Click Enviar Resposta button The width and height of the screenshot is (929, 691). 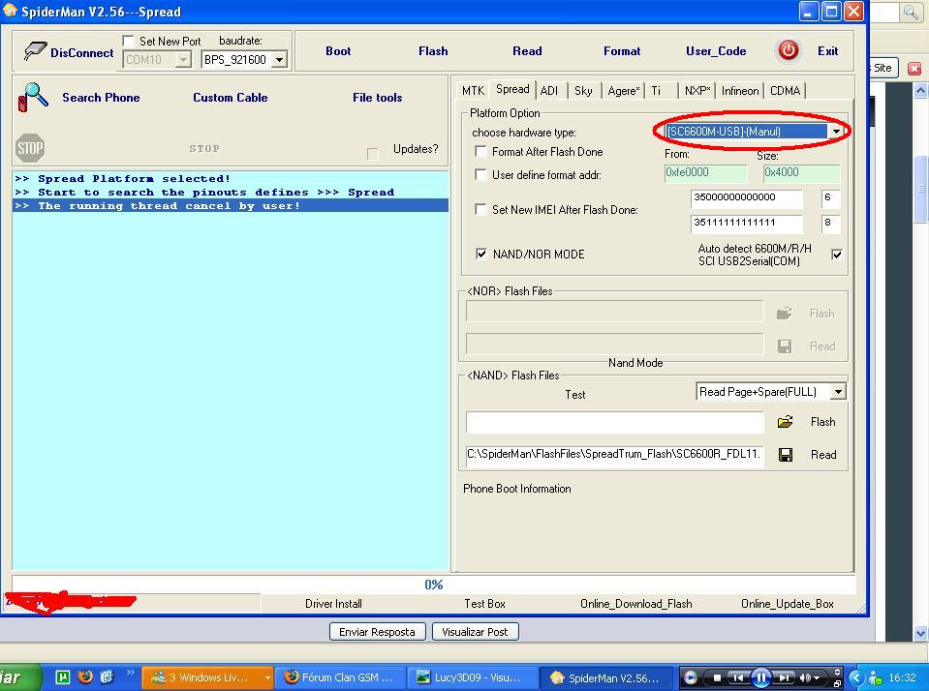tap(377, 632)
